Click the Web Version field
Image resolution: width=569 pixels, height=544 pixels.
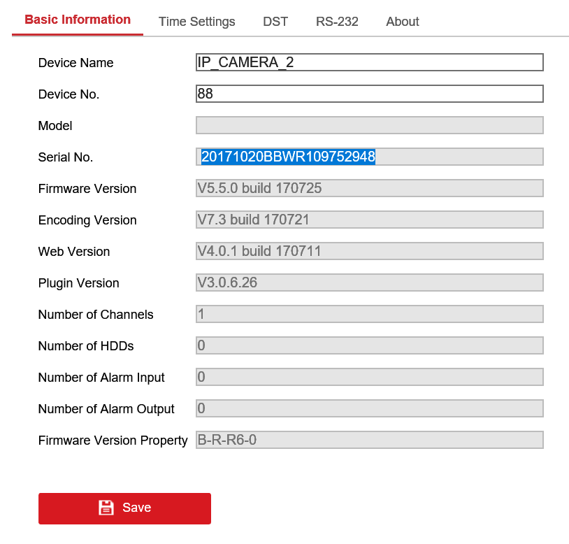tap(369, 251)
